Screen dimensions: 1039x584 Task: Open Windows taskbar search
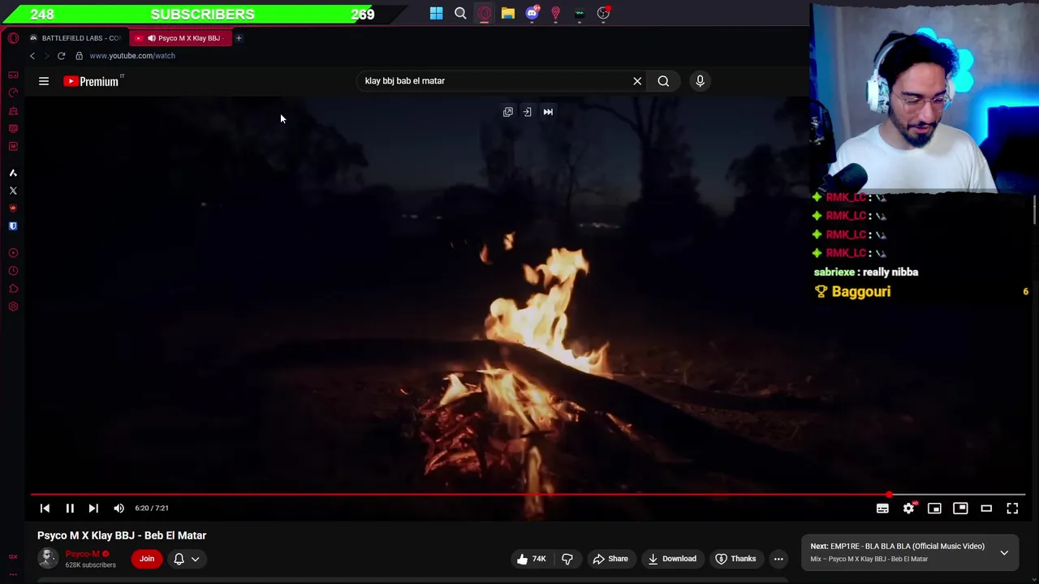click(x=460, y=13)
